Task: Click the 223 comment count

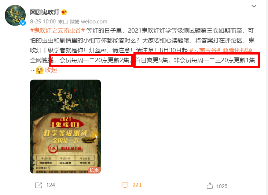Action: click(x=137, y=185)
